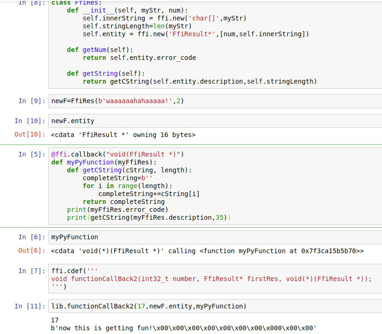Click the cdata 'FfiResult *' owning 16 bytes output
Screen dimensions: 382x334
[x=123, y=135]
